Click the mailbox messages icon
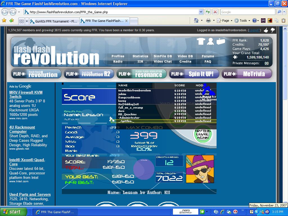 tap(220, 41)
